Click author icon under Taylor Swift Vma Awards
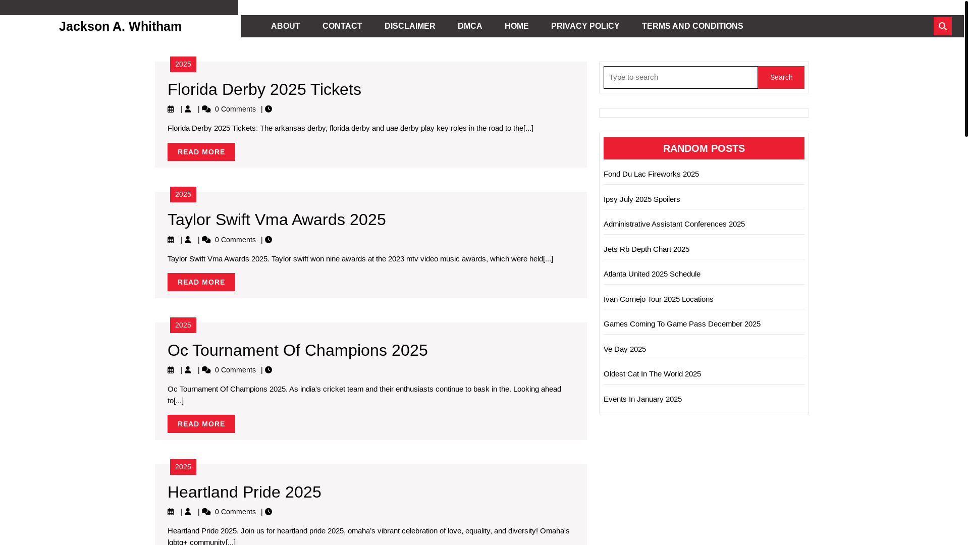Viewport: 969px width, 545px height. pos(188,240)
